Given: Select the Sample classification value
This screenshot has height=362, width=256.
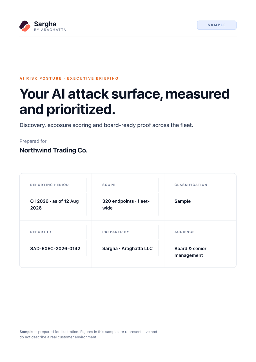Looking at the screenshot, I should (x=182, y=201).
